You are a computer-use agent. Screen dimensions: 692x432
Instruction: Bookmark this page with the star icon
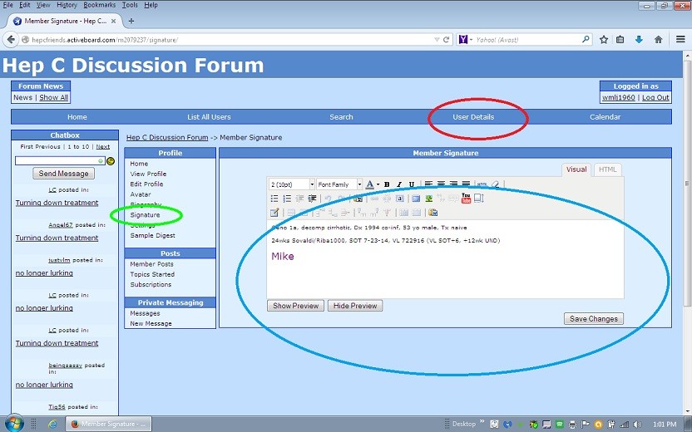tap(604, 39)
